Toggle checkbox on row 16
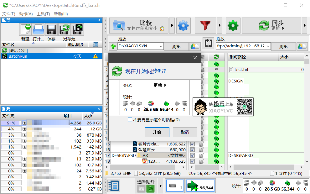The width and height of the screenshot is (310, 194). [192, 150]
